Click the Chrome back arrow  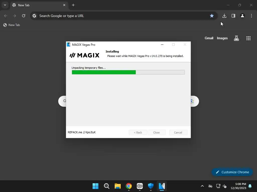coord(6,16)
